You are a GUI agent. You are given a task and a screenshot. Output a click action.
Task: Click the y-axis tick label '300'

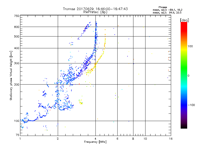pyautogui.click(x=17, y=63)
